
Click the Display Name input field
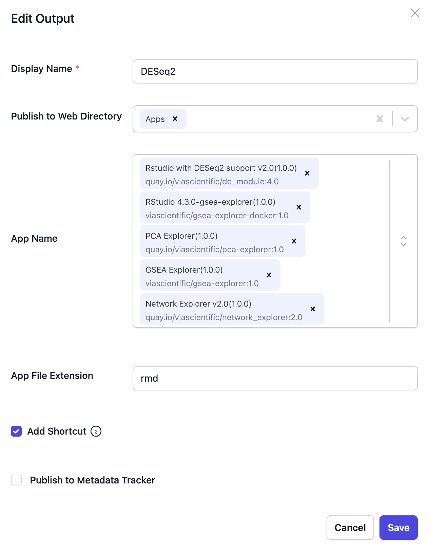[x=275, y=71]
